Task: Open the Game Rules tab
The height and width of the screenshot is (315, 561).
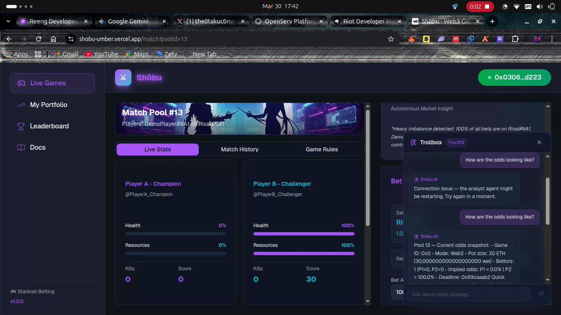Action: tap(322, 149)
